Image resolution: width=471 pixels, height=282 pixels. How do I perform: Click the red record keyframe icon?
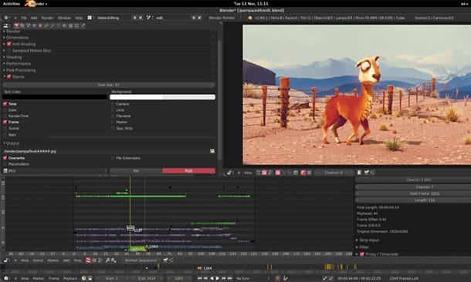[x=278, y=278]
